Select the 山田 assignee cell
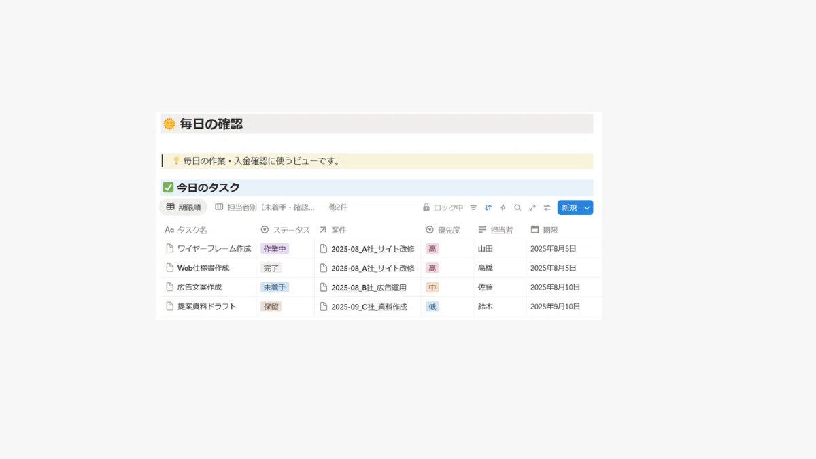 point(500,249)
